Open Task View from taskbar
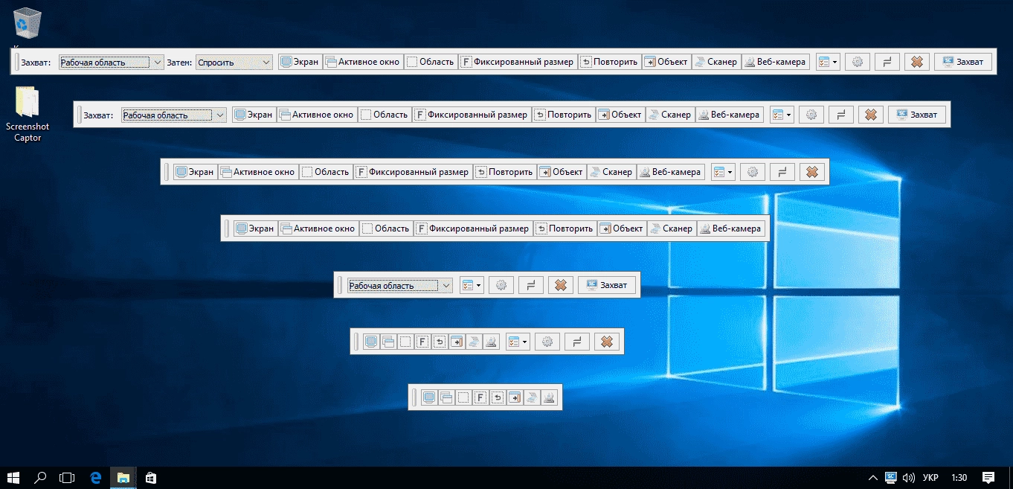This screenshot has height=489, width=1013. (x=68, y=477)
